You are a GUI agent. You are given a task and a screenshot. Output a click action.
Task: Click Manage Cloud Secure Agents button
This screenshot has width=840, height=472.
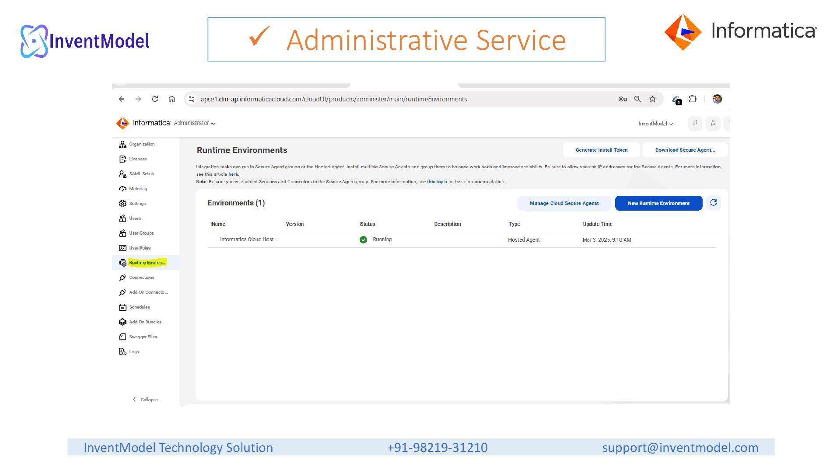click(564, 203)
